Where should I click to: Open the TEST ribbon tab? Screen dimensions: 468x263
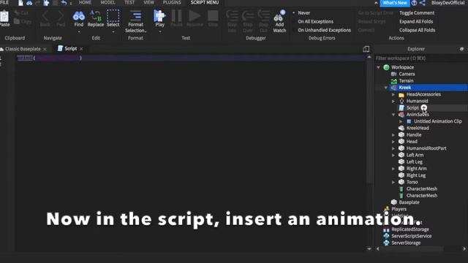[129, 2]
